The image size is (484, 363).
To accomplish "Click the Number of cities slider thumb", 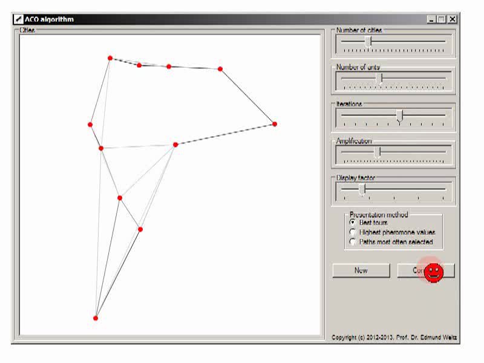I will [x=368, y=42].
